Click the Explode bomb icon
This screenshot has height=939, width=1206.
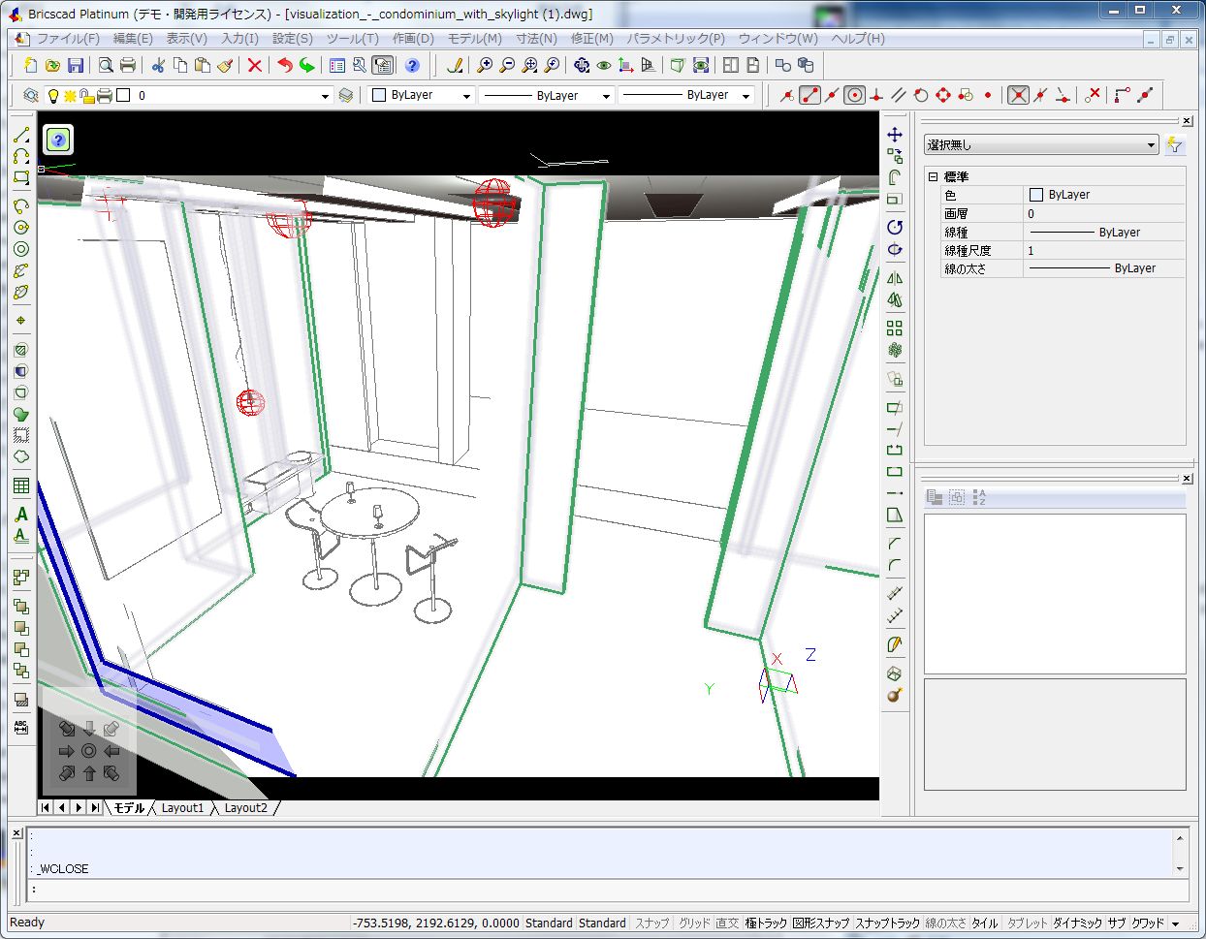(895, 695)
